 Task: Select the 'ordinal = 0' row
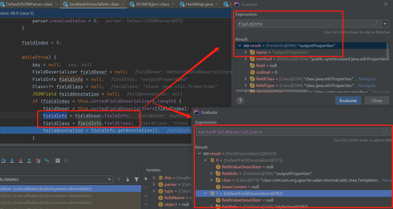coord(267,72)
